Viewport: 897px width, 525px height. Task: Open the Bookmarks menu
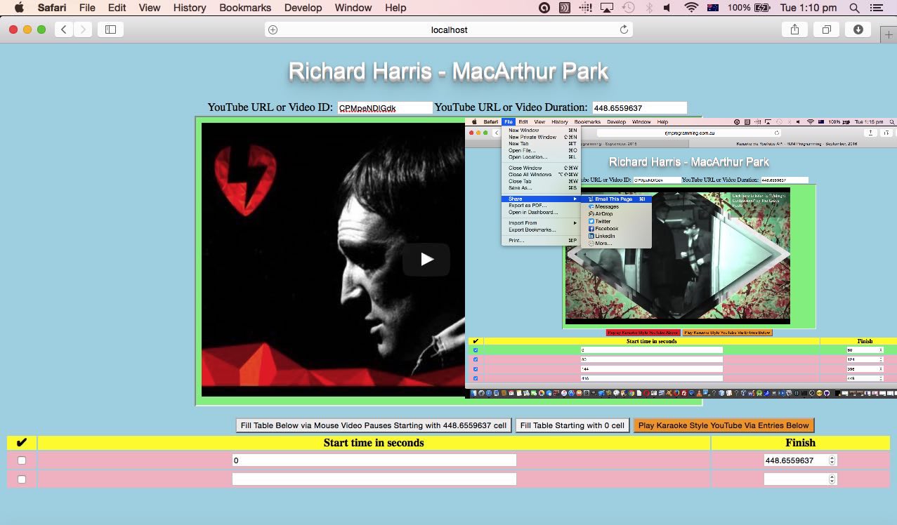pyautogui.click(x=244, y=8)
